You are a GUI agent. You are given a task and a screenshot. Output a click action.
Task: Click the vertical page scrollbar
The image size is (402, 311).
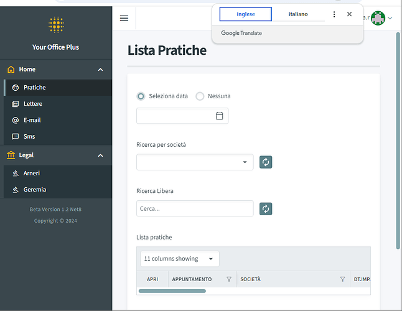[x=398, y=141]
